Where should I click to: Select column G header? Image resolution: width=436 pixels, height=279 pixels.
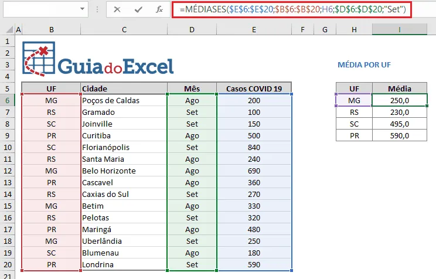pos(325,29)
